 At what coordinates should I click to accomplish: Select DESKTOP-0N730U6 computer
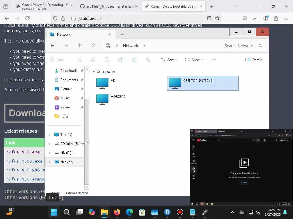coord(203,83)
